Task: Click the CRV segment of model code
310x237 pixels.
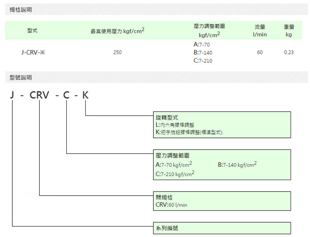Action: 39,95
